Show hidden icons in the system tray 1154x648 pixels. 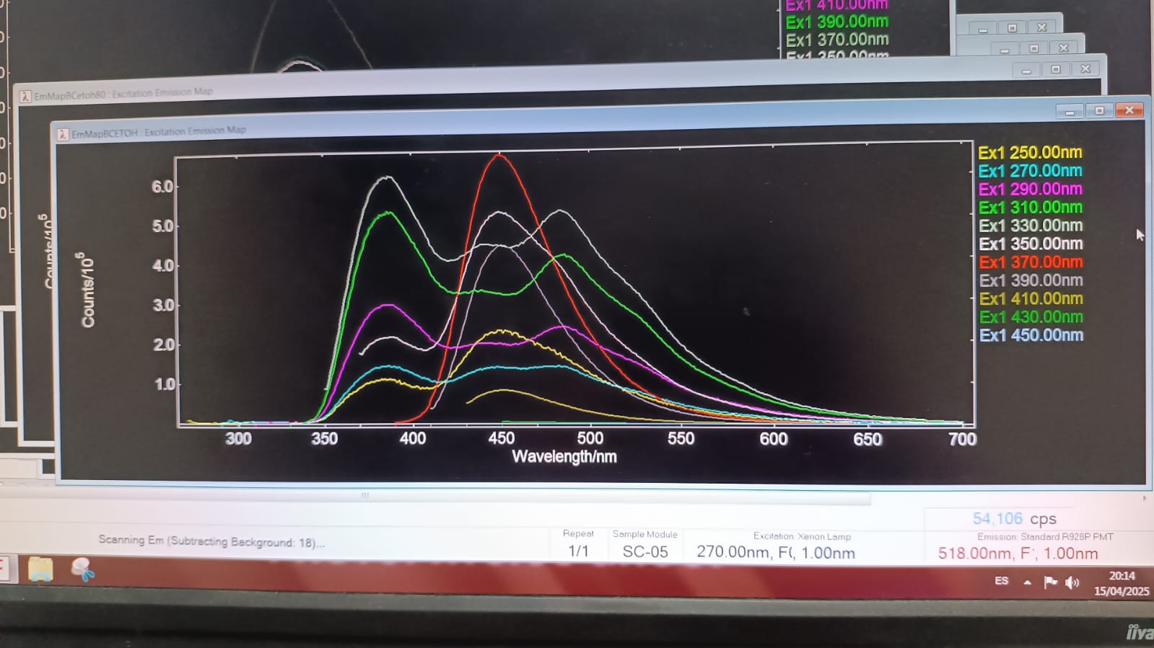pyautogui.click(x=1027, y=582)
